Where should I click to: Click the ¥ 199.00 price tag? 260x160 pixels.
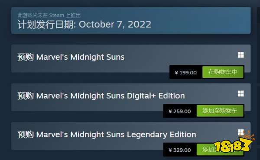click(186, 73)
